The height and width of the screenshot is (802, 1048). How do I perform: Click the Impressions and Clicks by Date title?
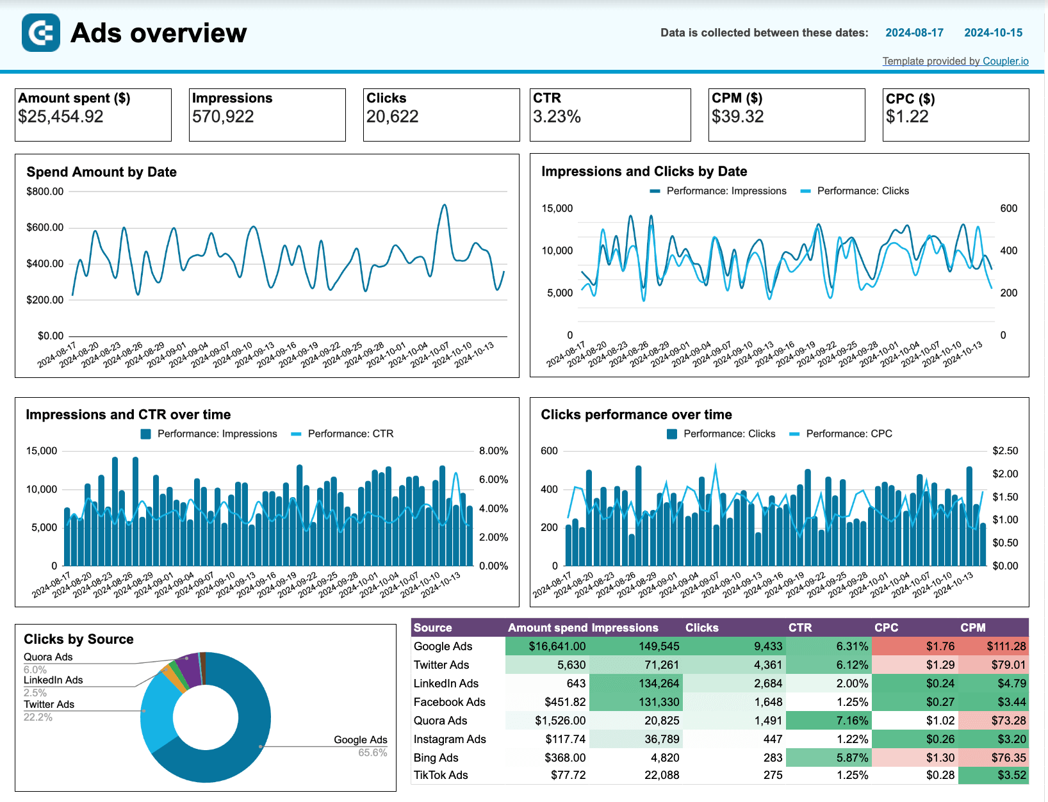click(644, 171)
